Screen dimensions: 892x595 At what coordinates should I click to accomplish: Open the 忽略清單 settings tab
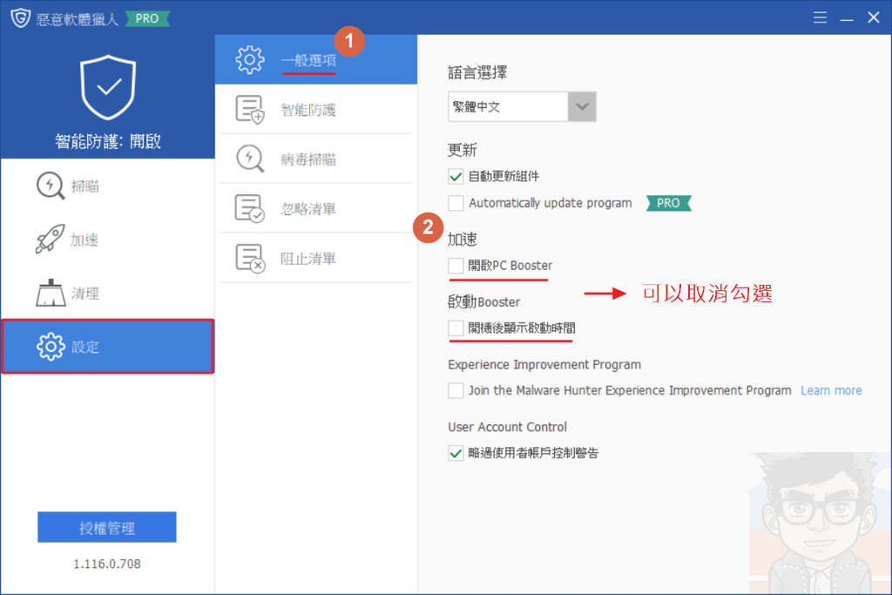316,208
